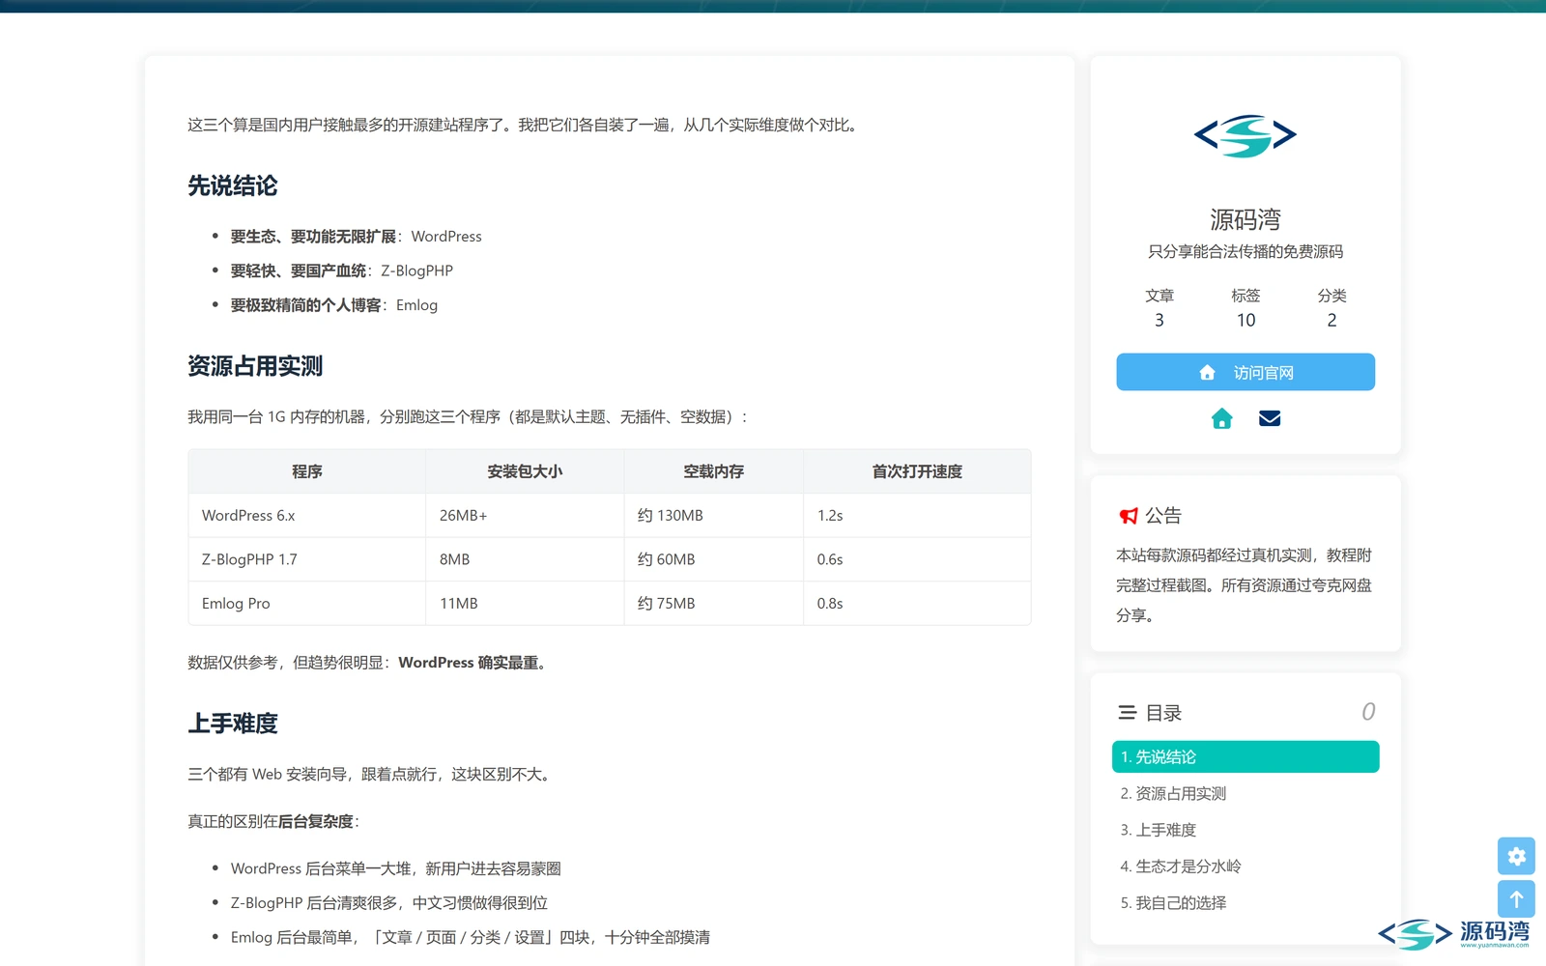Open the 标签 10 count link

pos(1245,308)
